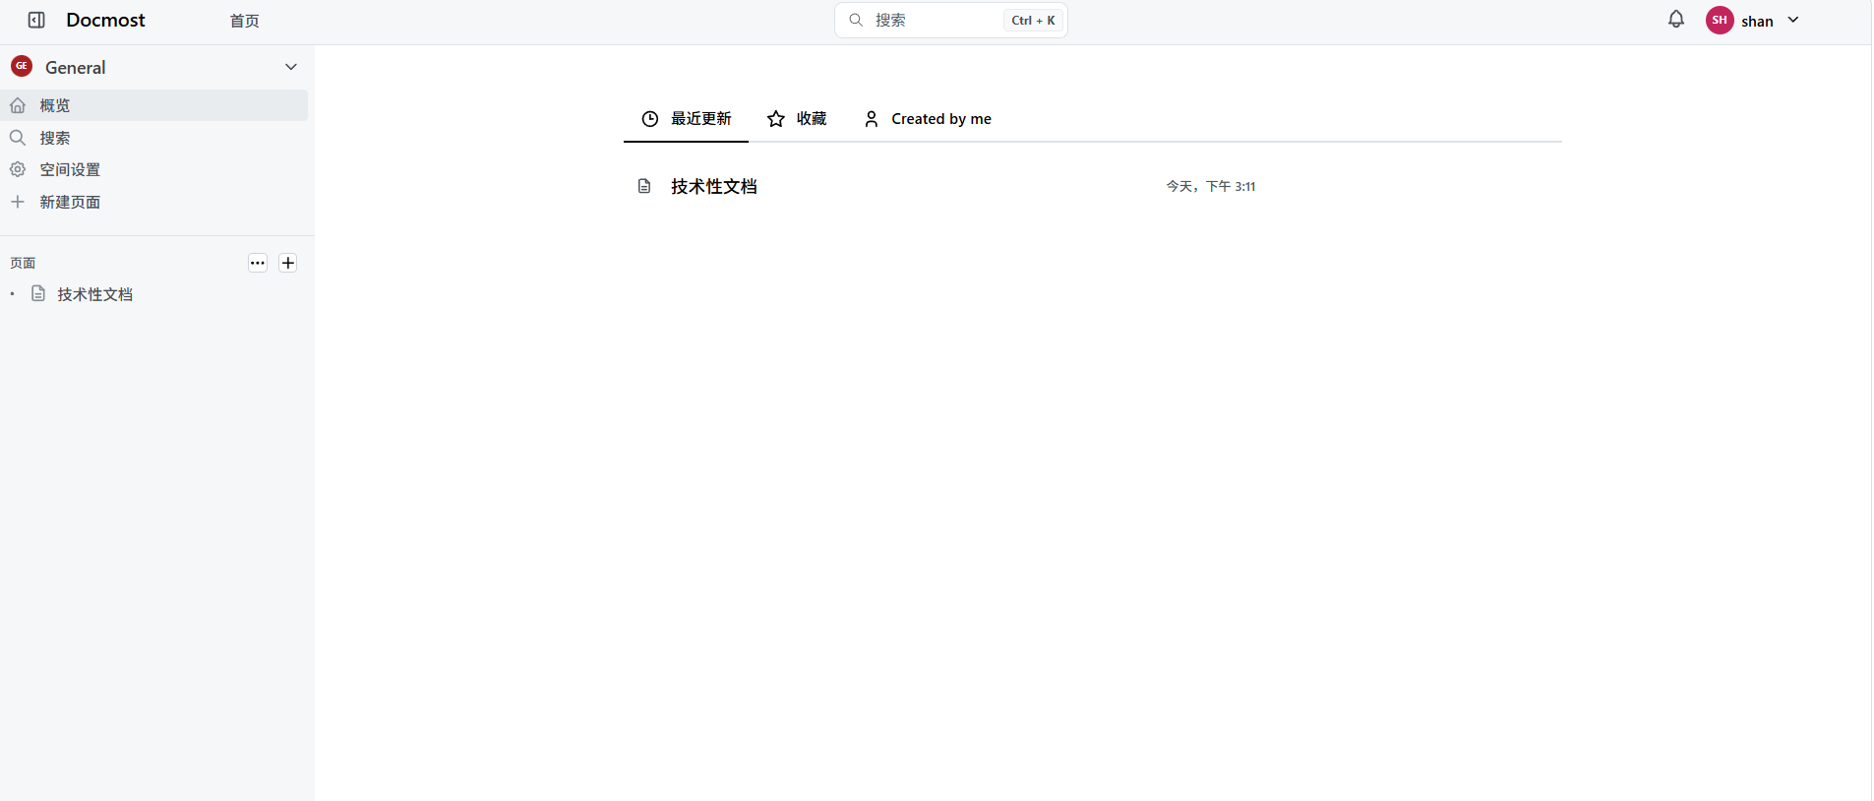
Task: Go to 首页 in the top bar
Action: click(245, 21)
